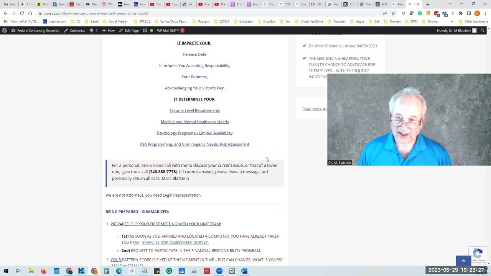This screenshot has height=276, width=491.
Task: Open comments bubble in admin bar
Action: pyautogui.click(x=94, y=30)
